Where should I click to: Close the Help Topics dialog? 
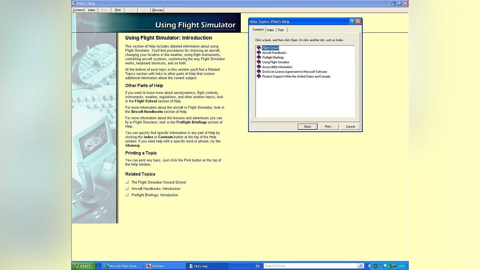pos(358,22)
